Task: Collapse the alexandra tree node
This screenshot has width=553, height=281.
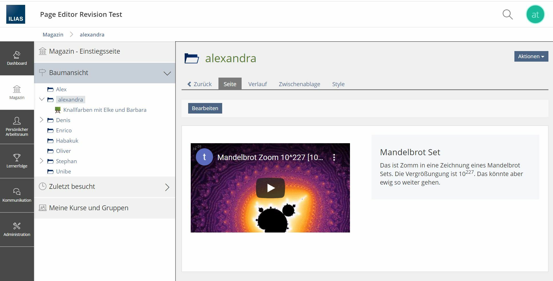Action: coord(42,99)
